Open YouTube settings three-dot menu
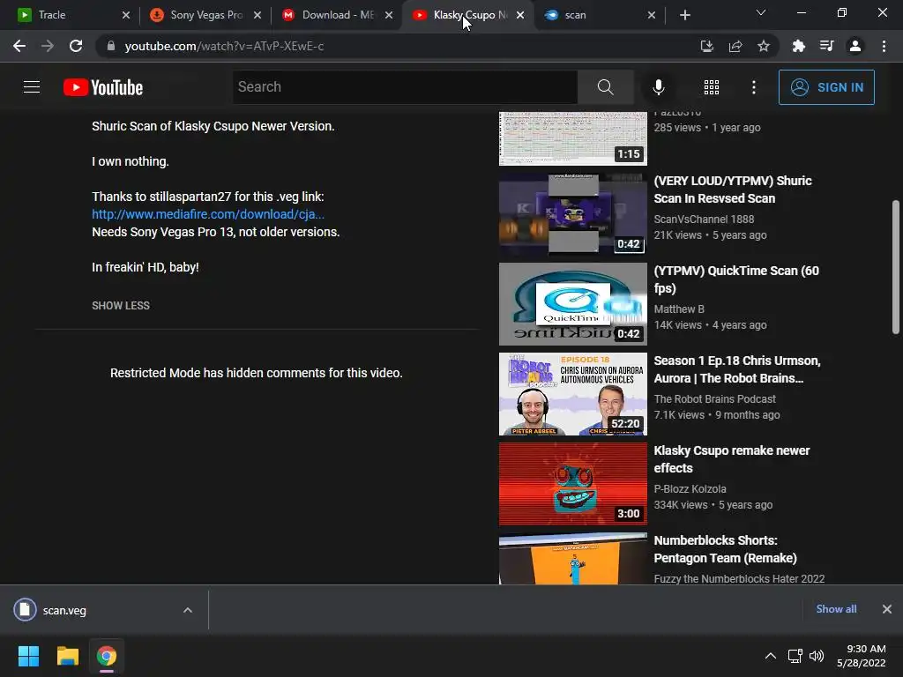Screen dimensions: 903x677 pos(753,87)
